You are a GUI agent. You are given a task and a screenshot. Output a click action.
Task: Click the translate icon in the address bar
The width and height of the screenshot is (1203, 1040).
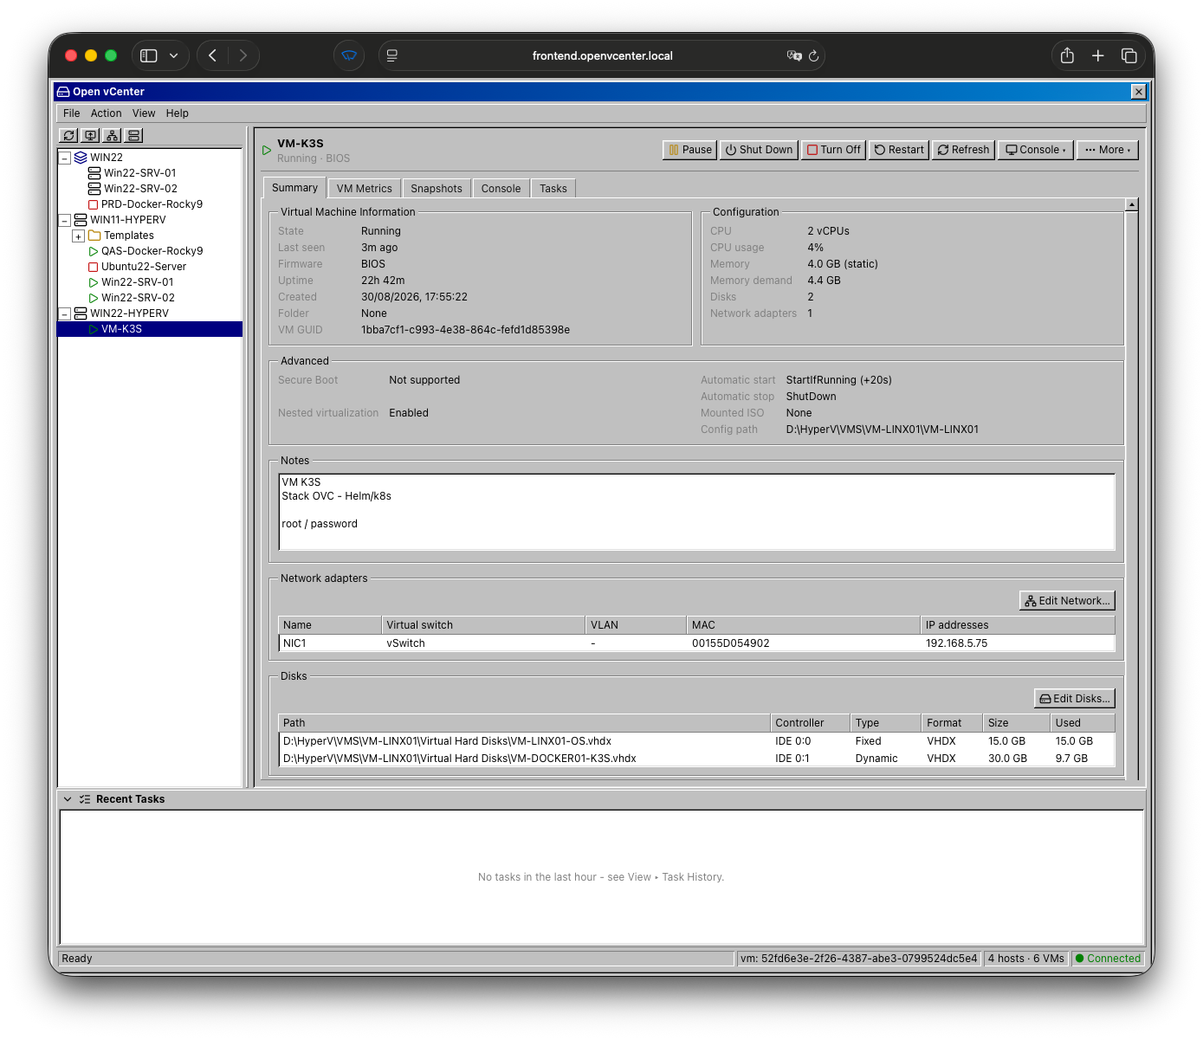click(794, 55)
